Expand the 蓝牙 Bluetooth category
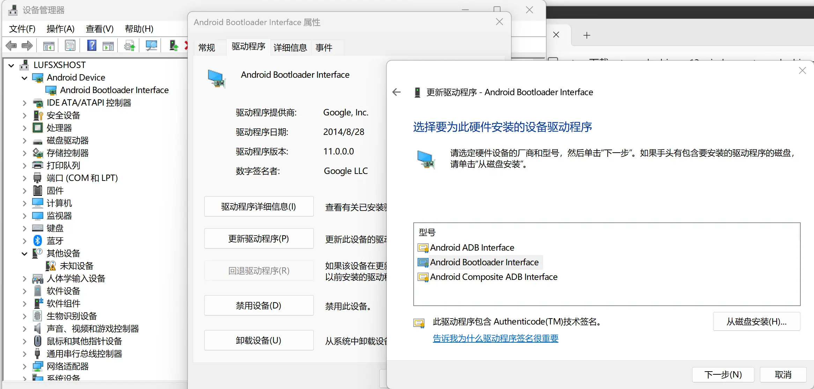This screenshot has width=814, height=389. coord(24,241)
